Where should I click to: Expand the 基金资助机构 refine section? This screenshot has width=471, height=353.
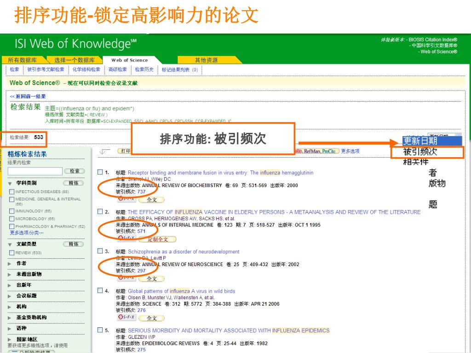pyautogui.click(x=10, y=318)
